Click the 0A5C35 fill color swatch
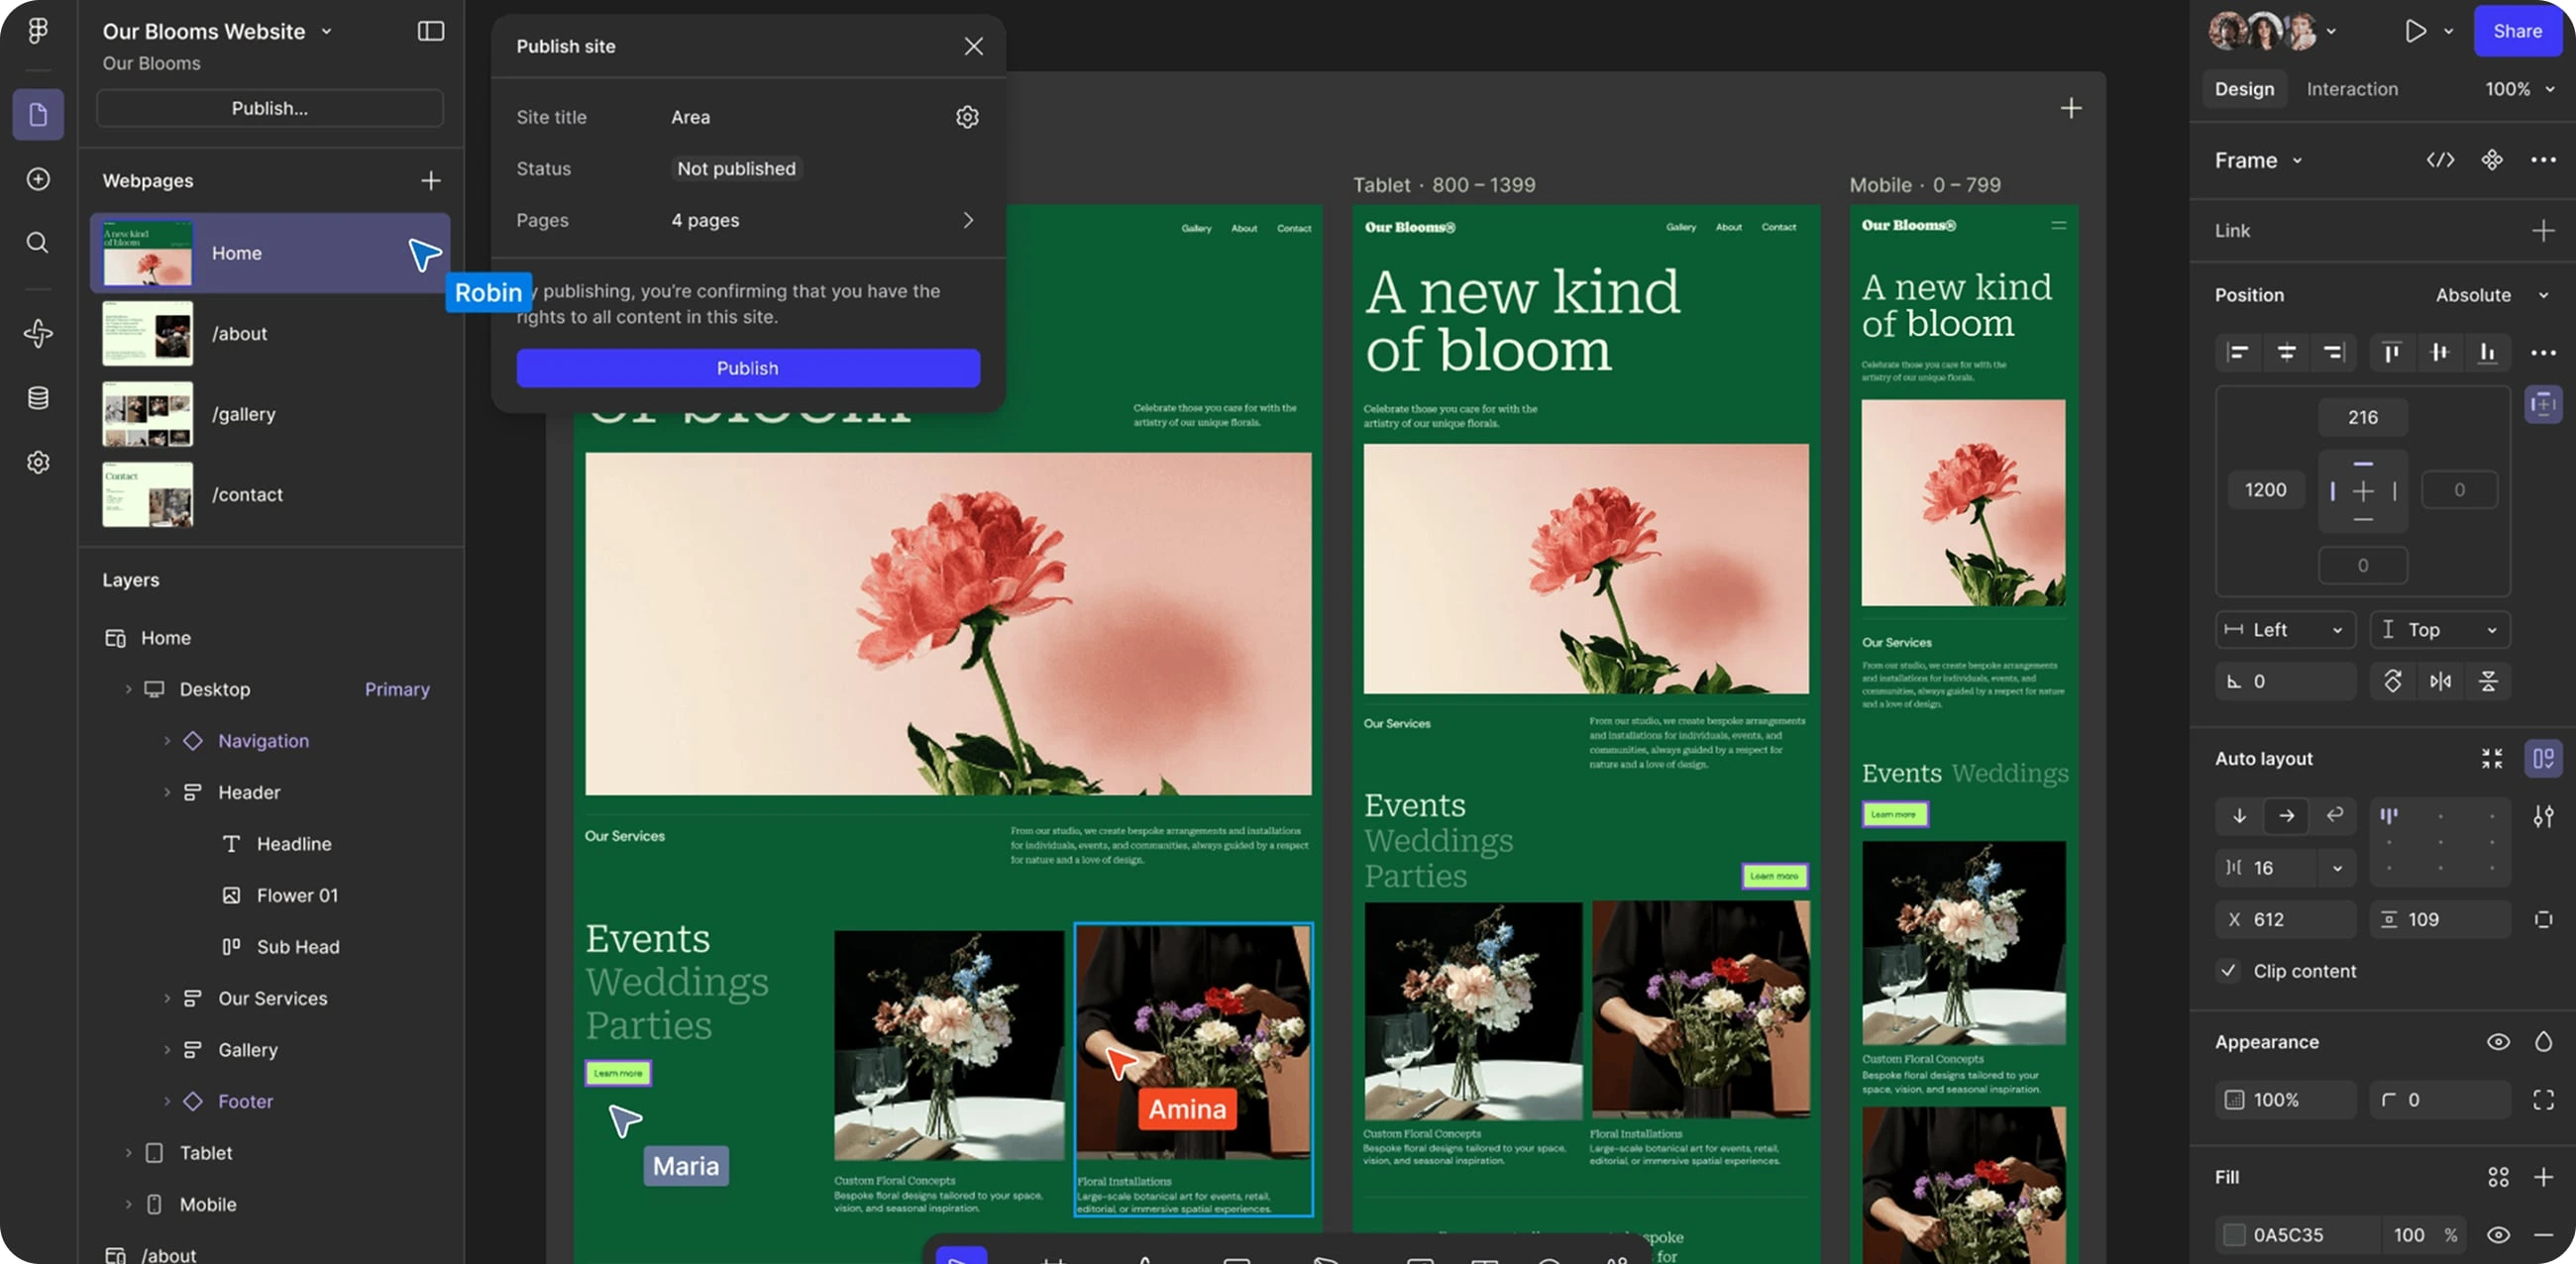 (x=2233, y=1235)
